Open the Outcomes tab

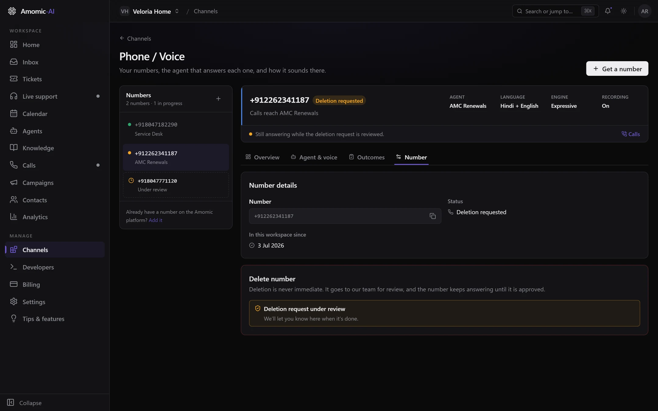point(367,157)
